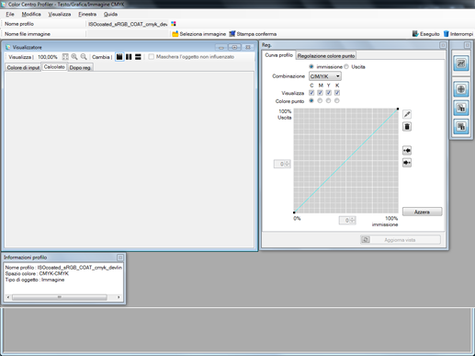This screenshot has height=356, width=475.
Task: Click the icon left of Aggiorna vista
Action: pyautogui.click(x=366, y=240)
